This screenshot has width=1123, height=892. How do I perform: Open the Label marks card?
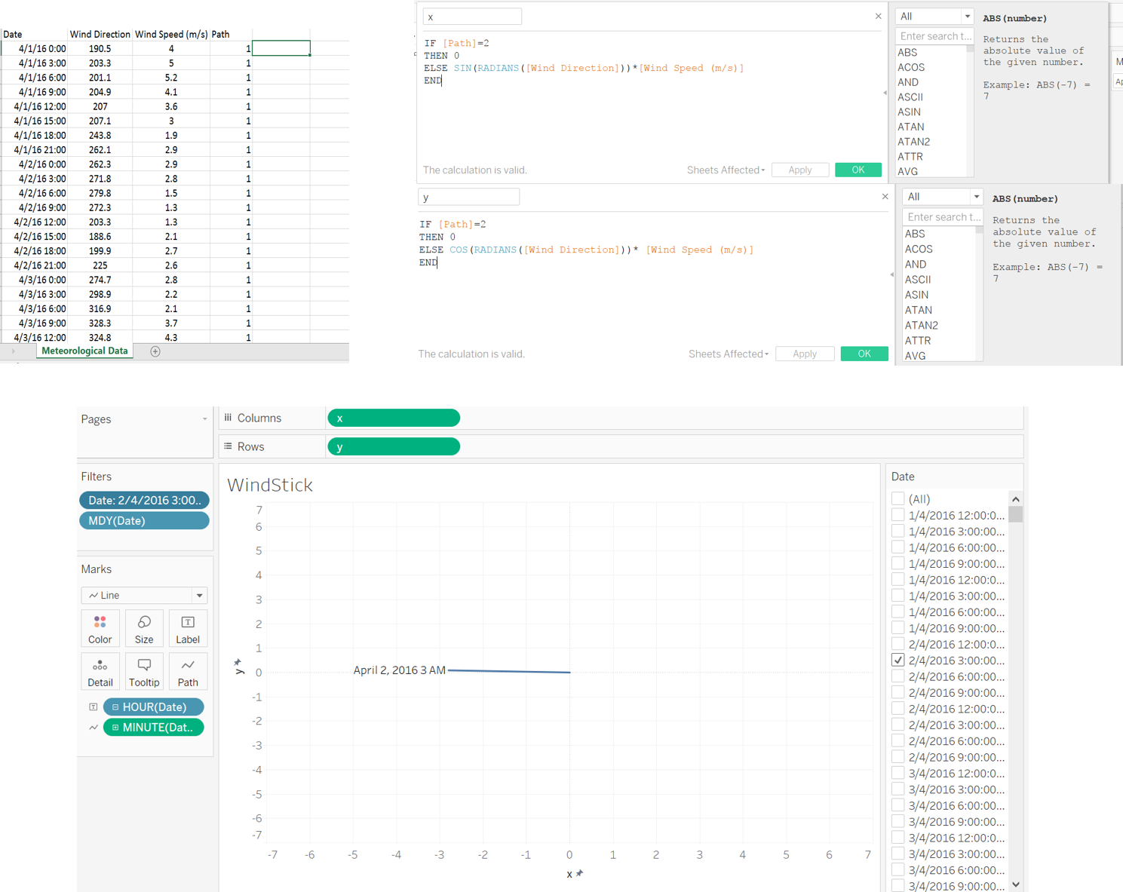[x=188, y=629]
